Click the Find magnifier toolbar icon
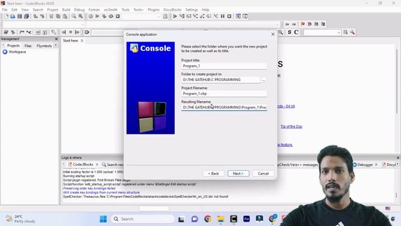This screenshot has height=226, width=401. coord(74,16)
